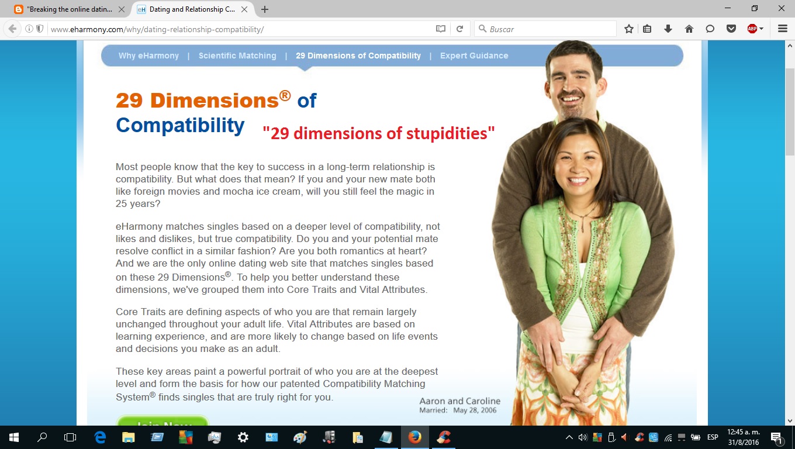Viewport: 795px width, 449px height.
Task: Click the 'Aaron and Caroline' caption
Action: point(459,401)
